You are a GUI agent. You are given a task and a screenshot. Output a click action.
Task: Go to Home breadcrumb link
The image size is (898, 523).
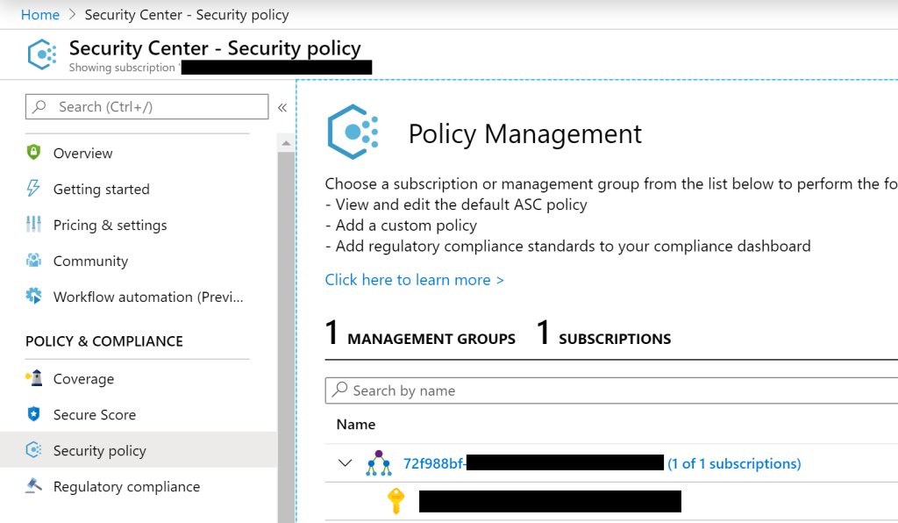pos(40,15)
